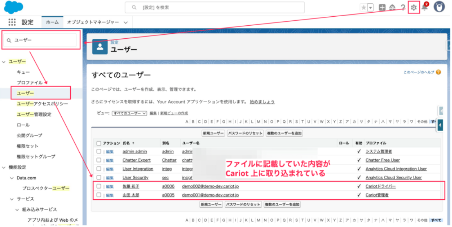Open the App Launcher grid icon
This screenshot has height=227, width=452.
point(12,22)
